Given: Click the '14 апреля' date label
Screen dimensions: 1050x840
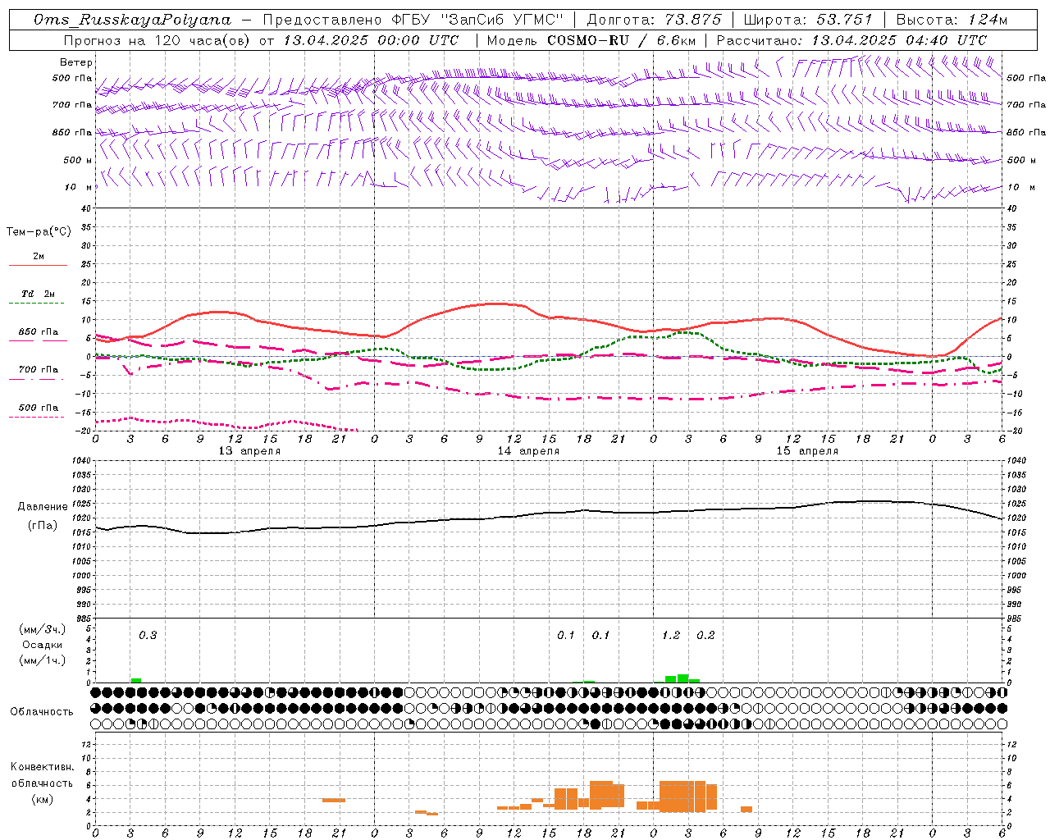Looking at the screenshot, I should [x=528, y=451].
